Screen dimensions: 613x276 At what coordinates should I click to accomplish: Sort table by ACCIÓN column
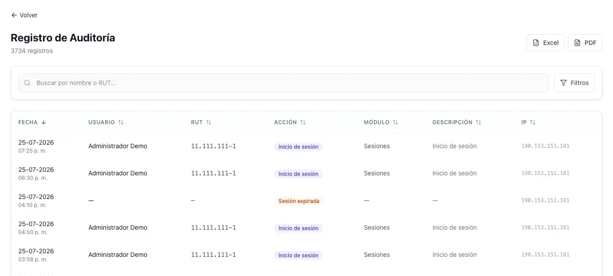(290, 122)
